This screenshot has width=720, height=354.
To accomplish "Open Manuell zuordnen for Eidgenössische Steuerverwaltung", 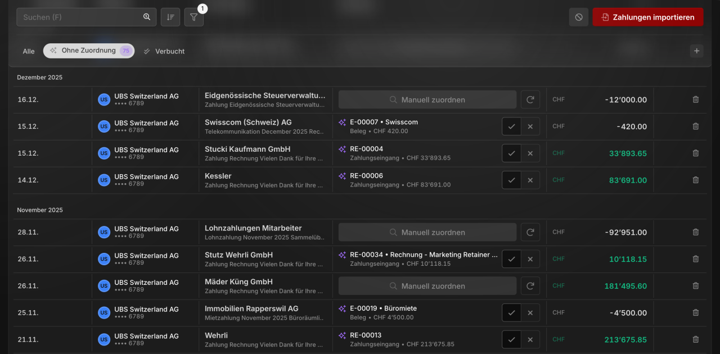I will [x=427, y=99].
